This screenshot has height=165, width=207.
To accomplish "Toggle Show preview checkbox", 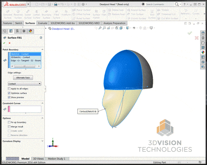I will point(9,97).
